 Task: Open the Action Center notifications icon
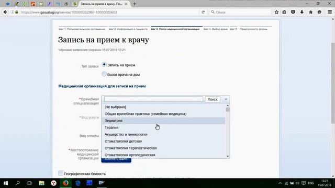(x=304, y=183)
